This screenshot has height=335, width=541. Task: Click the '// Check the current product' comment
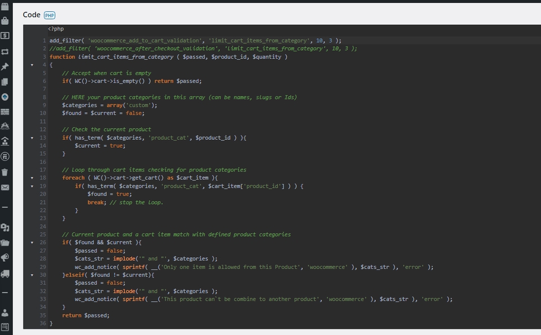coord(107,129)
